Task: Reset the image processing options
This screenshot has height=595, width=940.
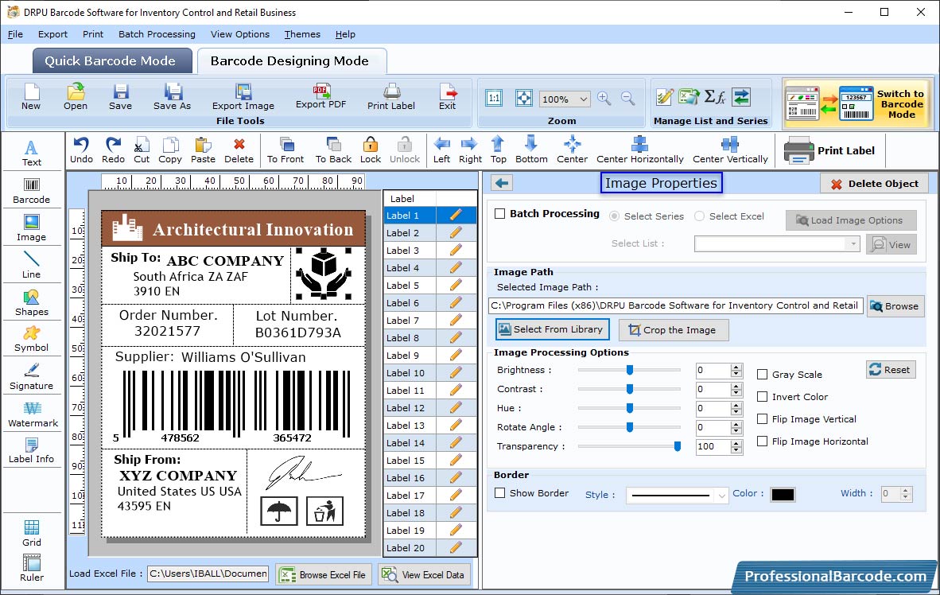Action: [x=890, y=369]
